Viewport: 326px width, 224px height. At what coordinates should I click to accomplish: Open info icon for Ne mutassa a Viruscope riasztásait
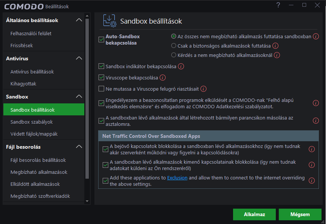tap(203, 89)
